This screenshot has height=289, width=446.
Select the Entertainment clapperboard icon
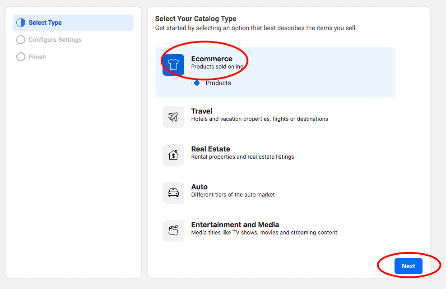(x=173, y=231)
